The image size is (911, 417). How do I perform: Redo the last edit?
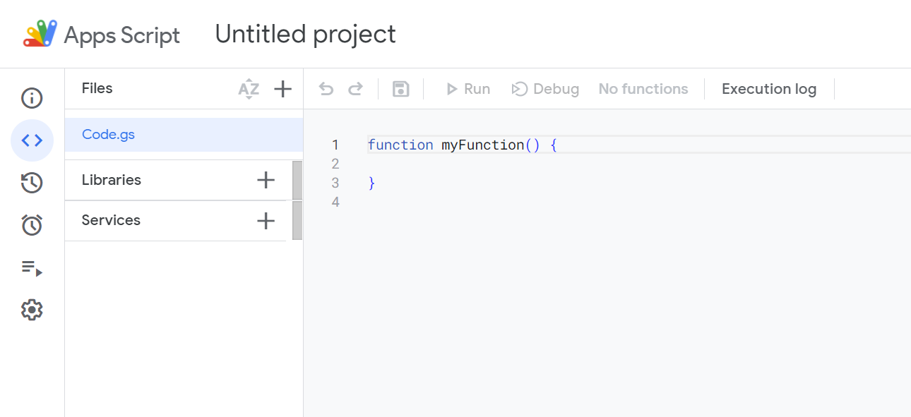tap(355, 88)
